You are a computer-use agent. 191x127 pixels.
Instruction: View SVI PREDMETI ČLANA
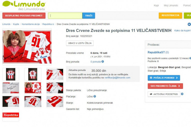(x=165, y=86)
